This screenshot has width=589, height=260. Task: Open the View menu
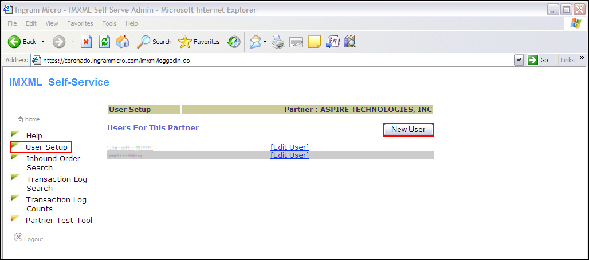(x=52, y=23)
